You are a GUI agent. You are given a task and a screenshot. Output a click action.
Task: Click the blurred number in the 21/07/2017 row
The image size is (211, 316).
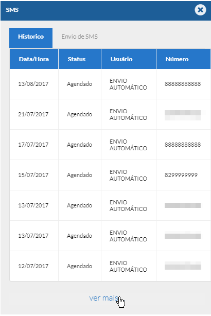click(183, 115)
